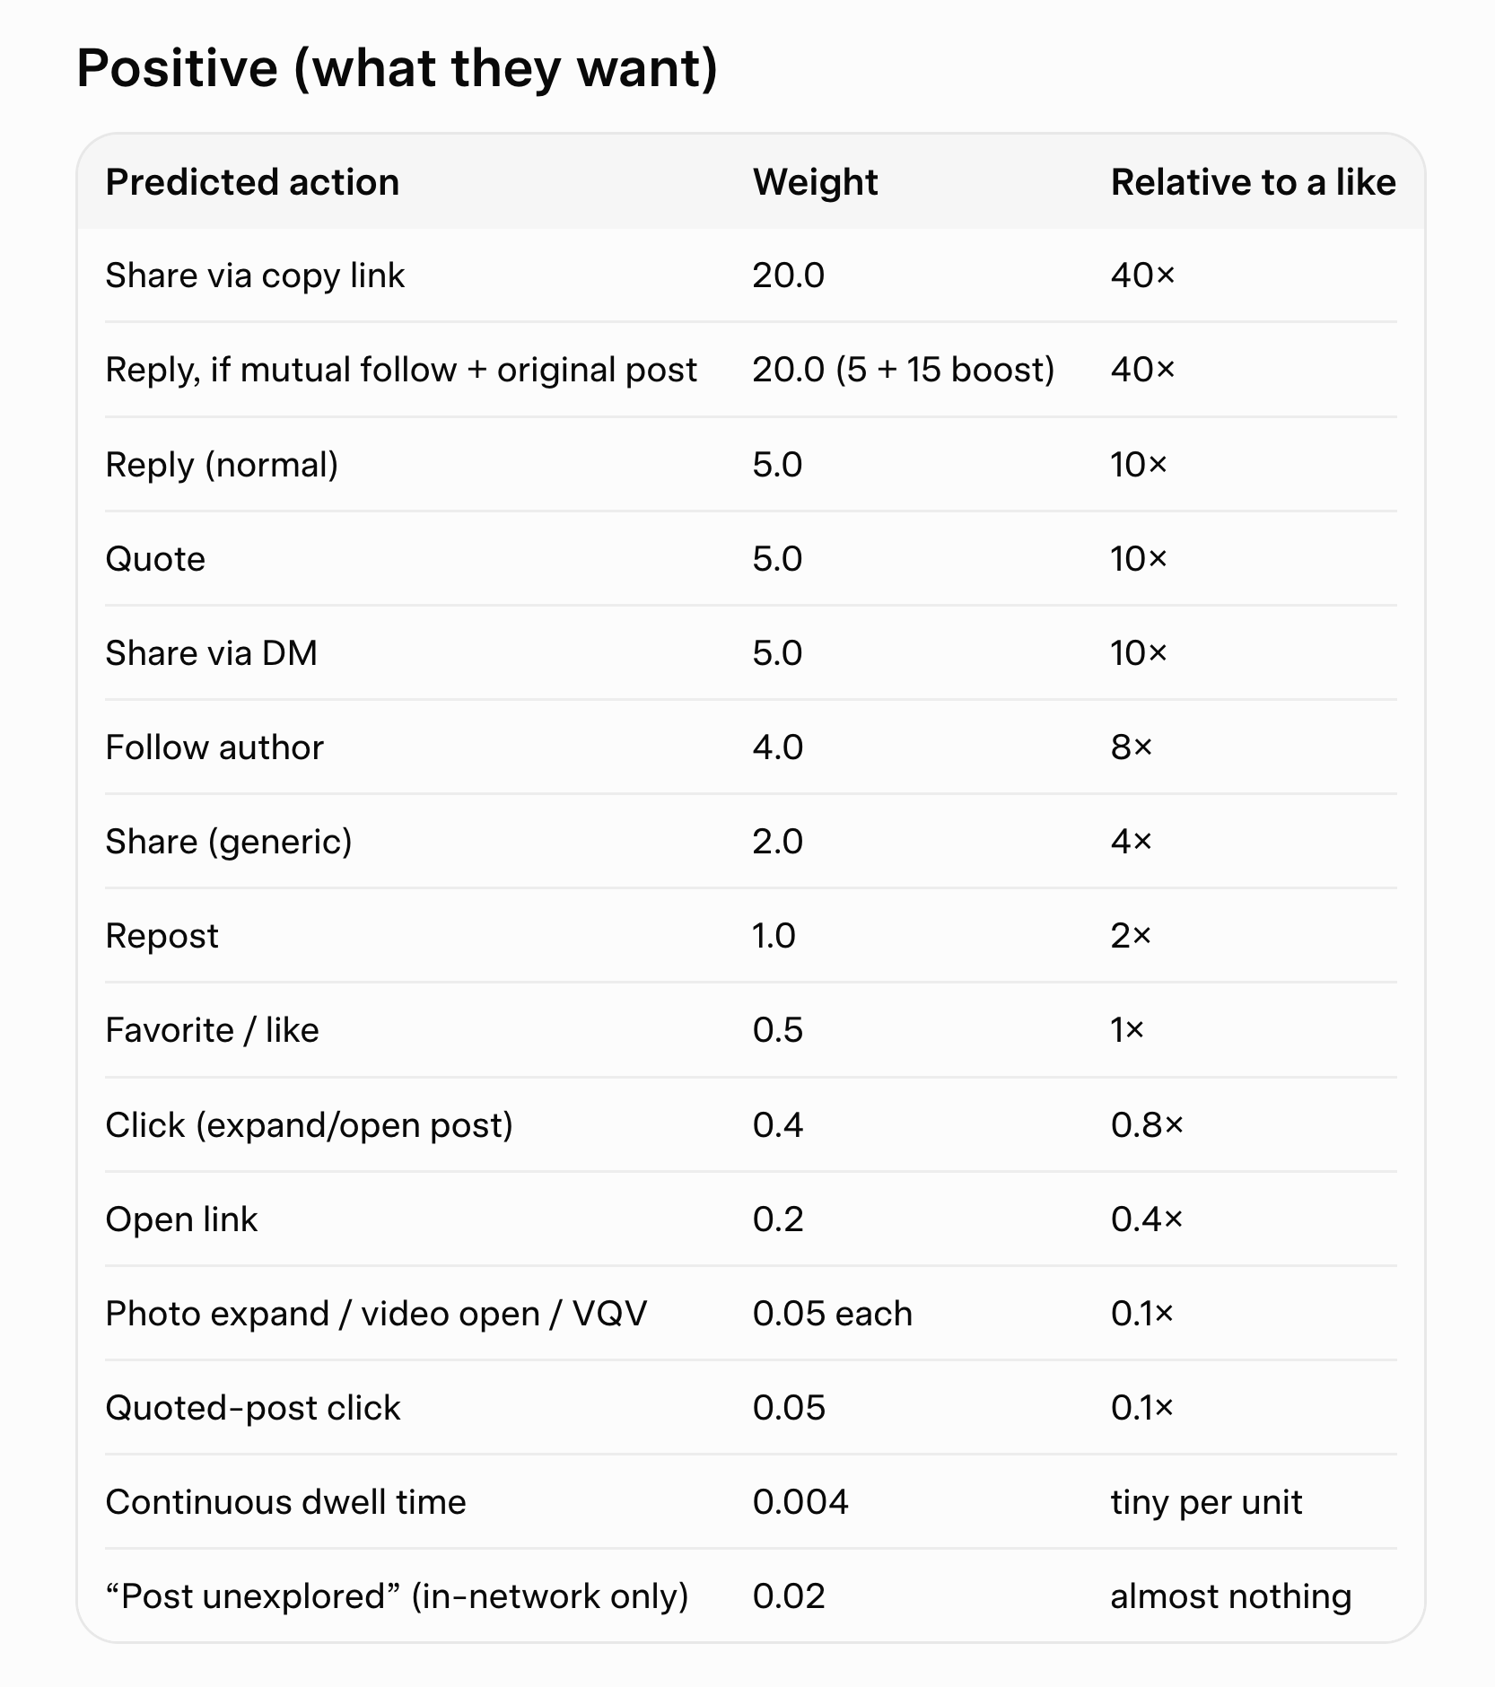Select the 'Open link' row label
This screenshot has width=1495, height=1687.
coord(181,1219)
